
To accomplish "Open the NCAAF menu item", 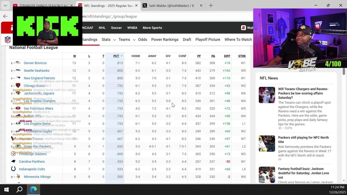I will click(88, 28).
